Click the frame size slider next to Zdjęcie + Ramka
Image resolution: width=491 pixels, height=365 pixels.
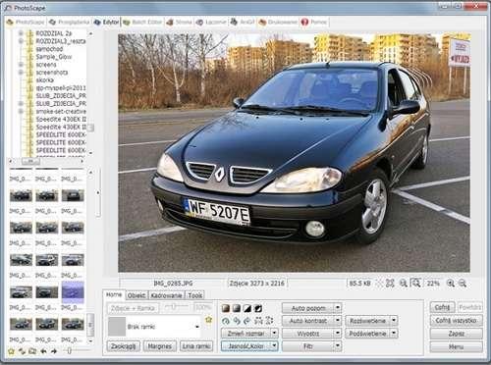pos(177,307)
